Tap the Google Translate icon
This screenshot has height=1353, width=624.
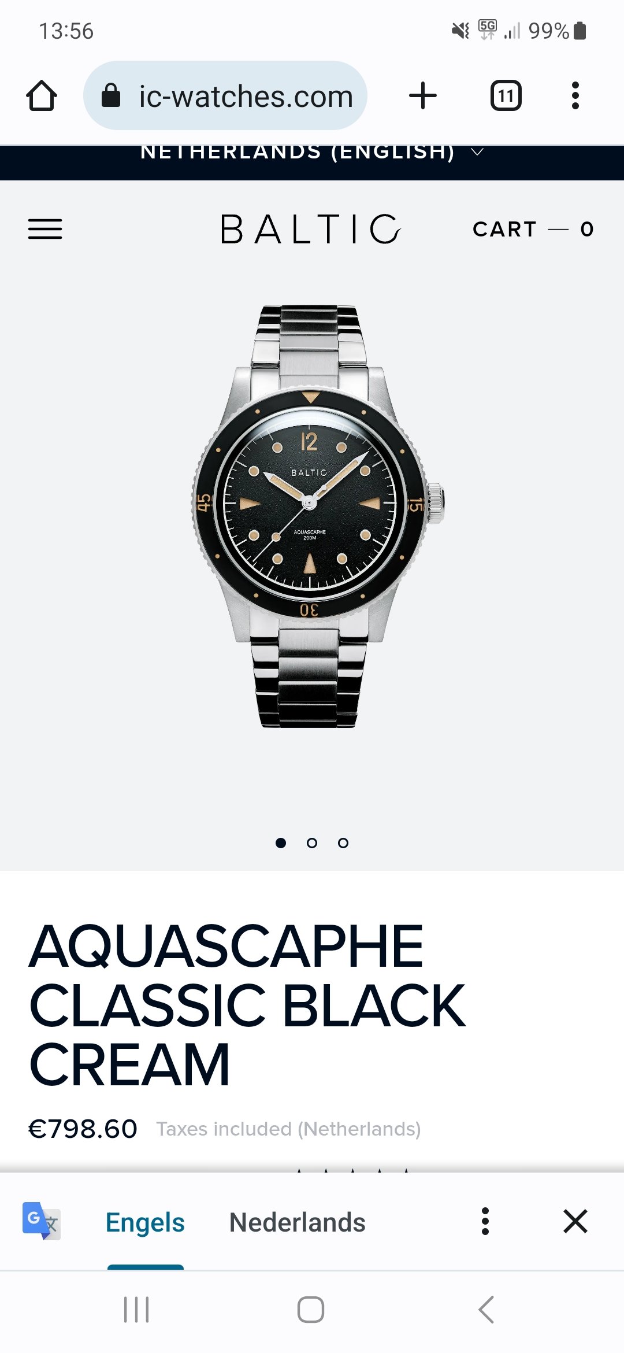tap(41, 1221)
